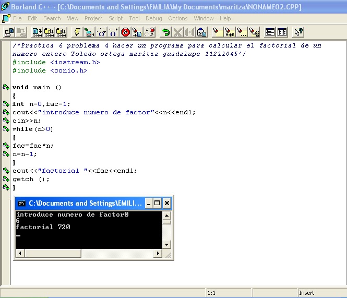This screenshot has height=298, width=347.
Task: Open the Tool menu
Action: pyautogui.click(x=134, y=18)
